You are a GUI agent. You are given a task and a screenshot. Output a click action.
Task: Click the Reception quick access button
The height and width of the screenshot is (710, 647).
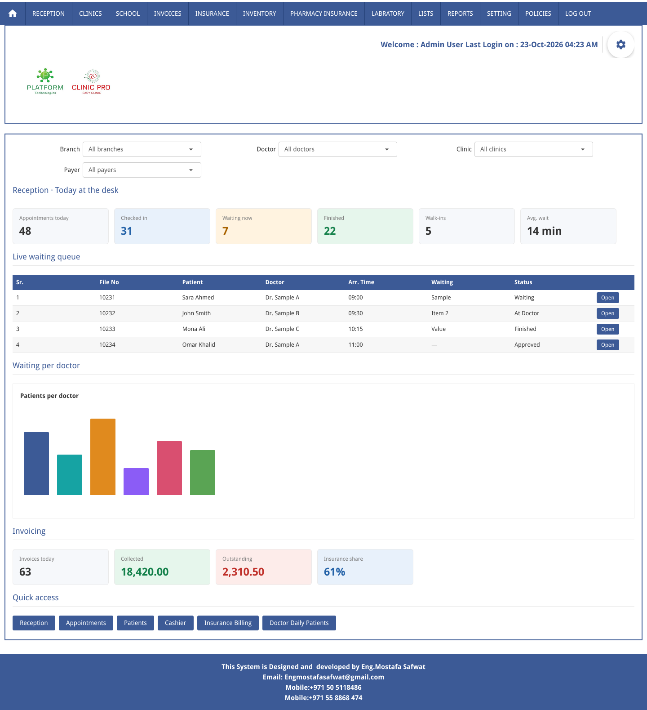pyautogui.click(x=34, y=623)
